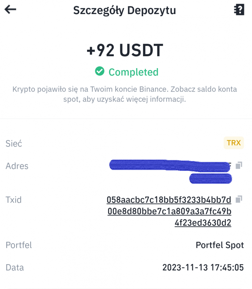Click the green completed checkmark icon
The height and width of the screenshot is (289, 252).
coord(100,71)
